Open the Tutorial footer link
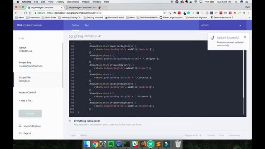The height and width of the screenshot is (149, 265). 211,135
